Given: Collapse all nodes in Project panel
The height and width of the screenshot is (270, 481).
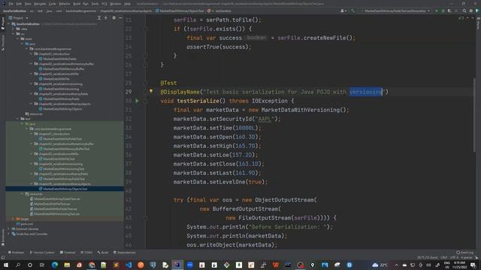Looking at the screenshot, I should [105, 18].
